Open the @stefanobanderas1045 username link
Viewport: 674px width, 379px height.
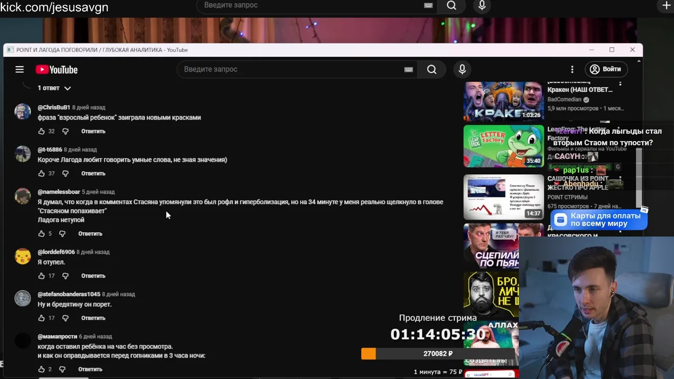point(69,294)
